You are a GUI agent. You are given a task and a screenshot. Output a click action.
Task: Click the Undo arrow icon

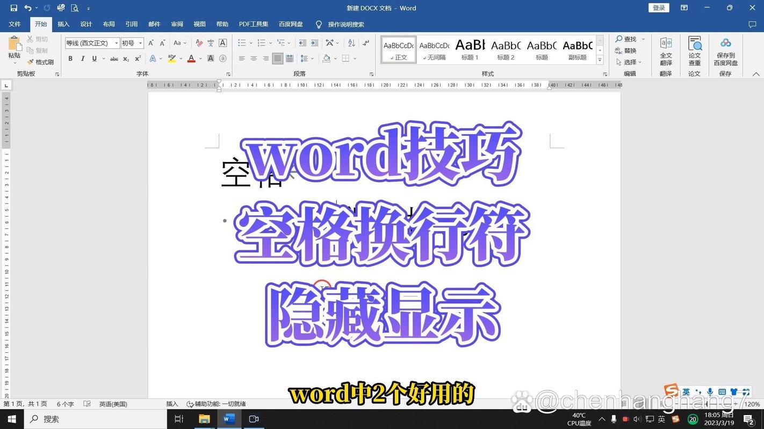28,8
